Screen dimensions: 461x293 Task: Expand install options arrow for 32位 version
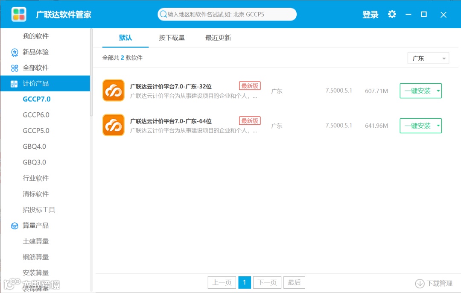tap(438, 91)
